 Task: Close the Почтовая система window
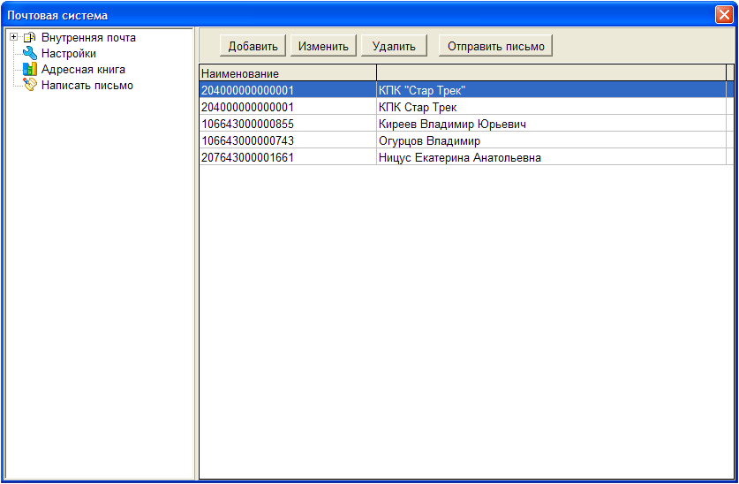723,15
